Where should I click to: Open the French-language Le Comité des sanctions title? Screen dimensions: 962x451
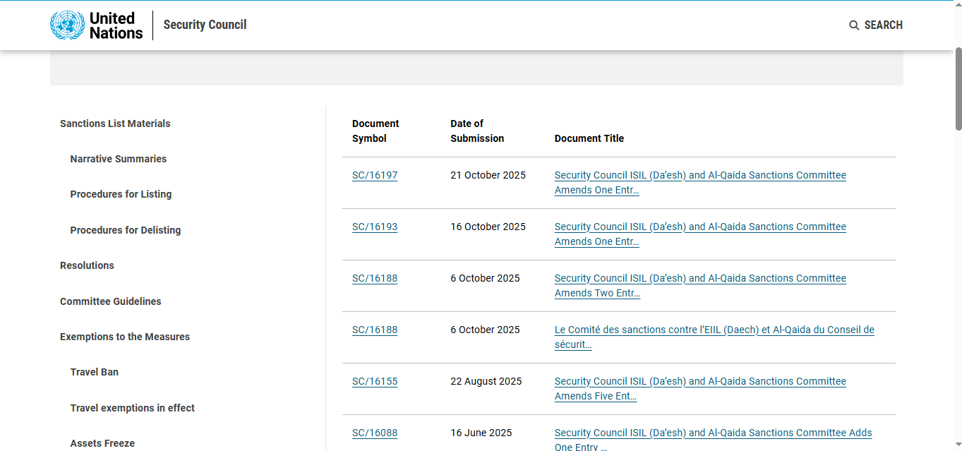(x=714, y=330)
